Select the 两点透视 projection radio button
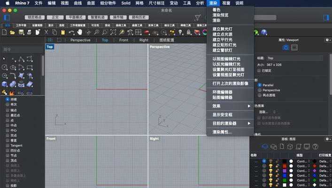The height and width of the screenshot is (188, 332). 260,95
